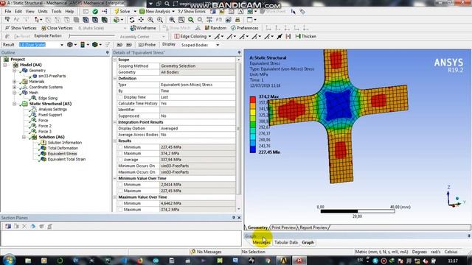Image resolution: width=472 pixels, height=265 pixels.
Task: Click the Show Vertices icon
Action: click(x=7, y=28)
